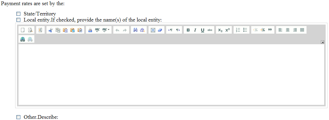
Task: Toggle italic formatting
Action: coord(195,30)
